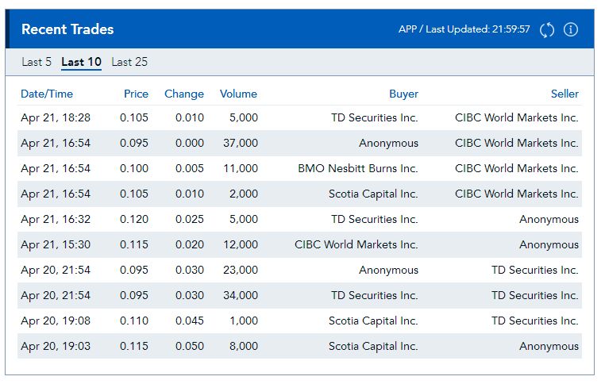Sort by Volume column header

238,94
